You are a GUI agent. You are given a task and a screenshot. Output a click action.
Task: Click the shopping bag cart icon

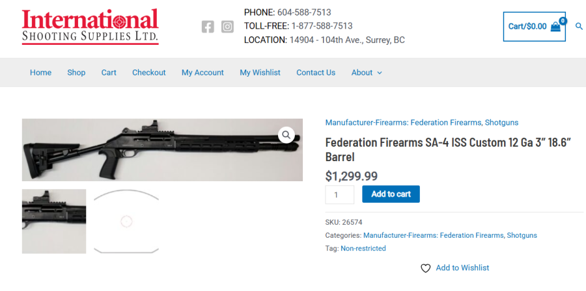[x=555, y=27]
